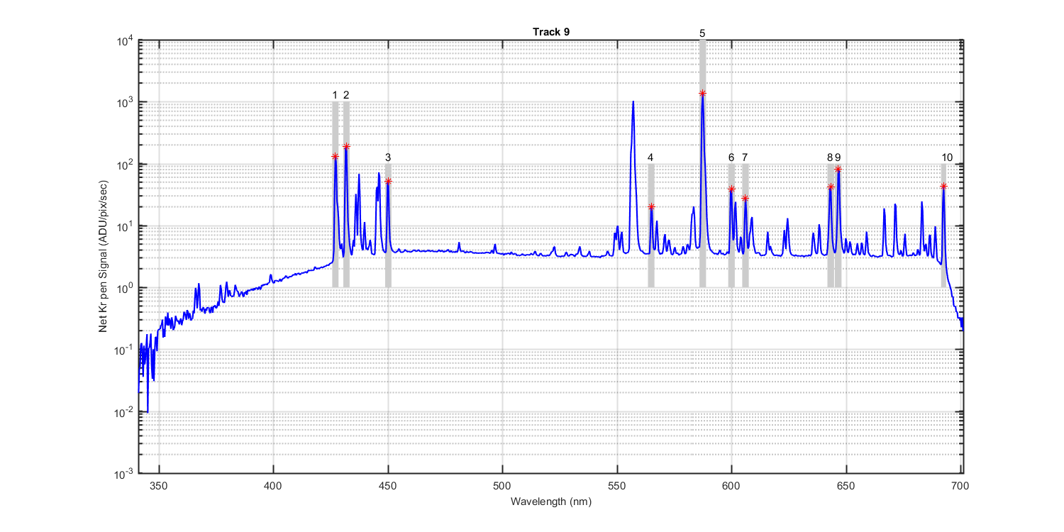The image size is (1064, 532).
Task: Click the number label 10 above its gray band
Action: 948,157
